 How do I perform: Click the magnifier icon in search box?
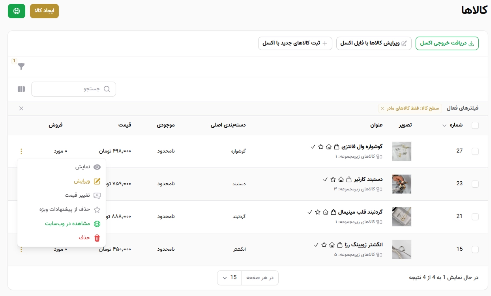(107, 89)
